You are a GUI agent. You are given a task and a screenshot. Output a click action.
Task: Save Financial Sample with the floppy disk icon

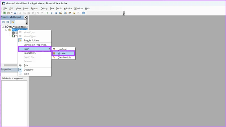15,13
